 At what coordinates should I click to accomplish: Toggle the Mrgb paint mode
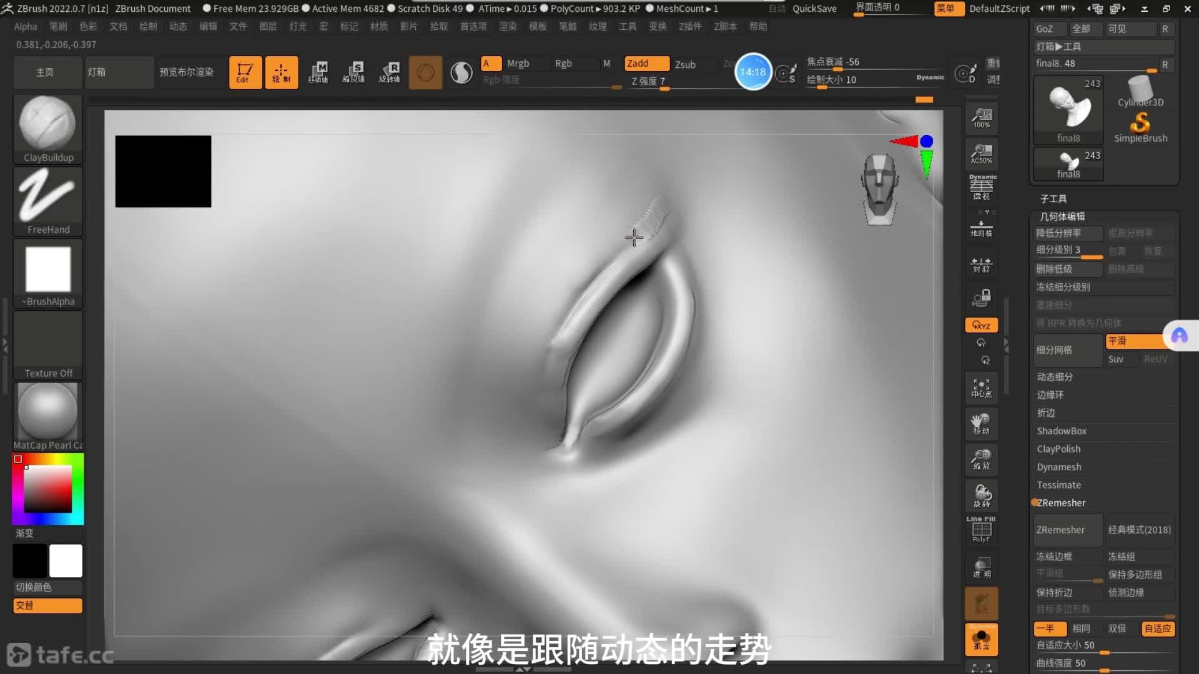coord(518,63)
